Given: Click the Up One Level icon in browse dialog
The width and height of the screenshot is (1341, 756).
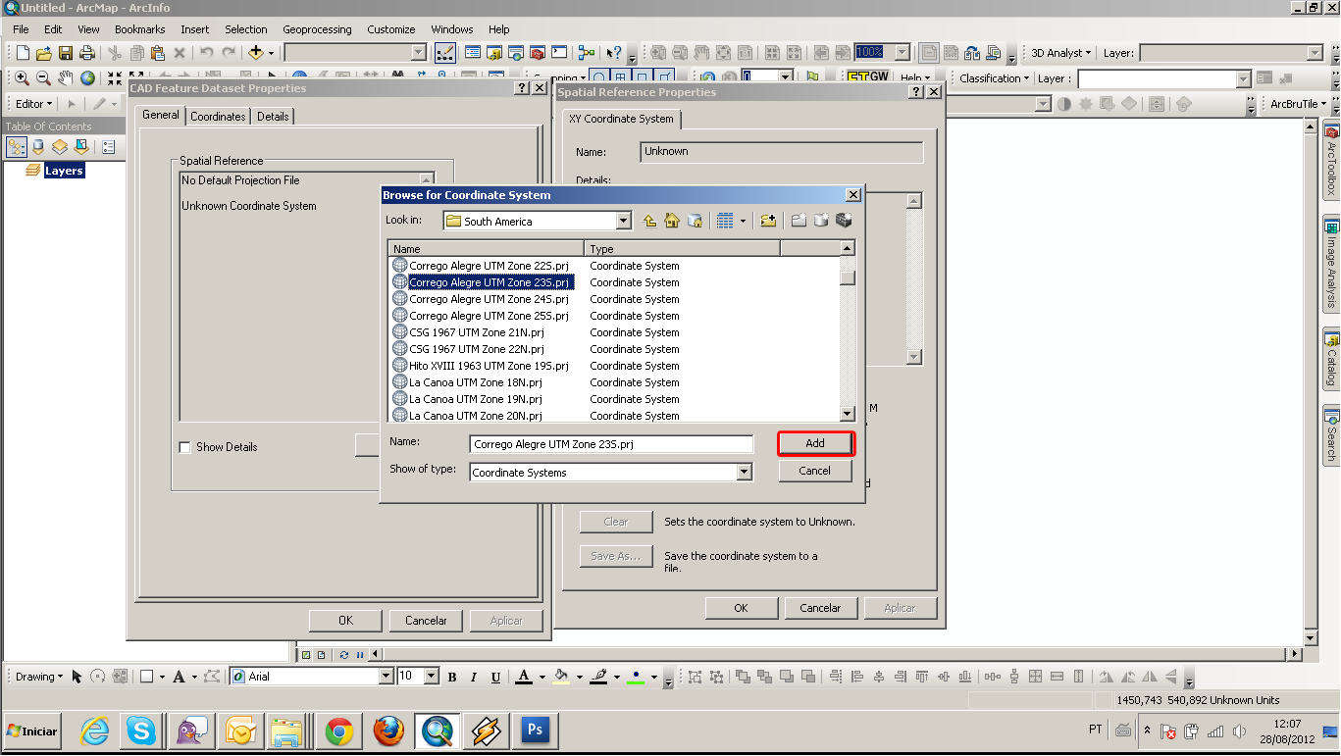Looking at the screenshot, I should tap(649, 222).
